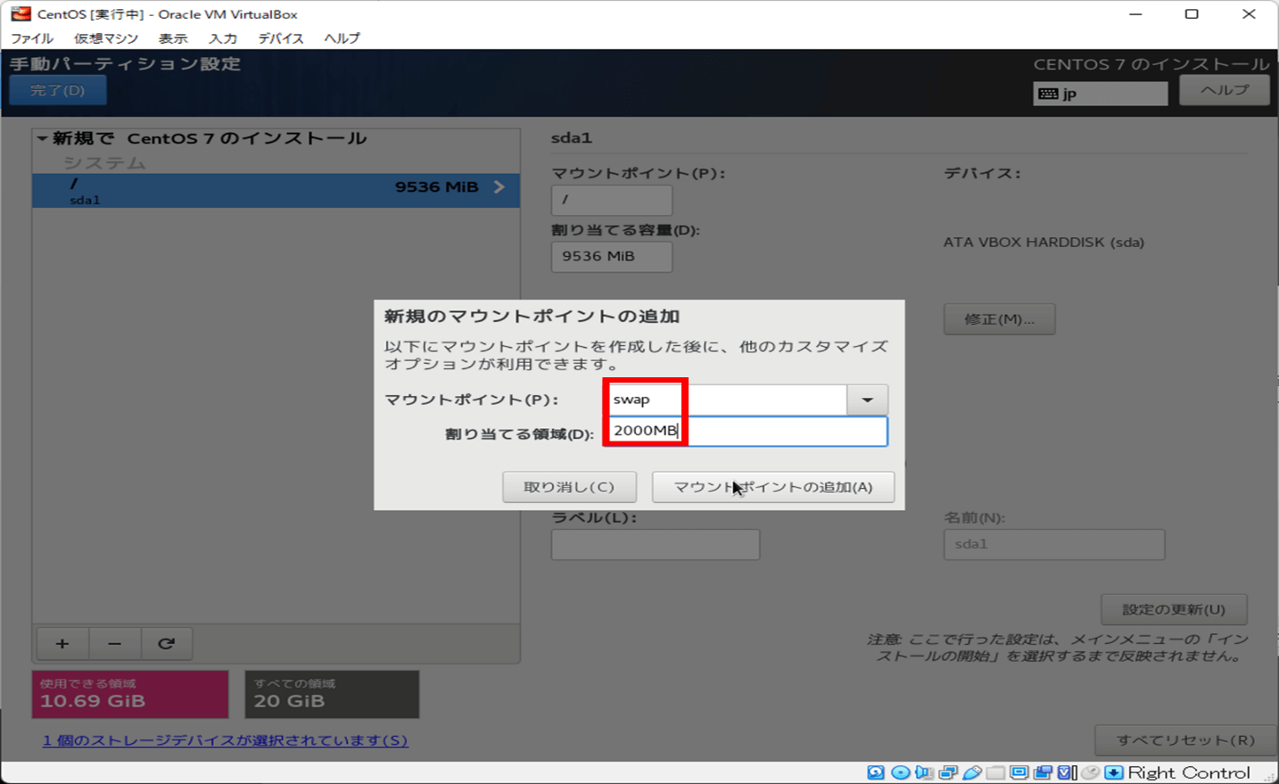Click the 新規のマウントポイントの追加 dialog title
The height and width of the screenshot is (784, 1279).
click(532, 317)
